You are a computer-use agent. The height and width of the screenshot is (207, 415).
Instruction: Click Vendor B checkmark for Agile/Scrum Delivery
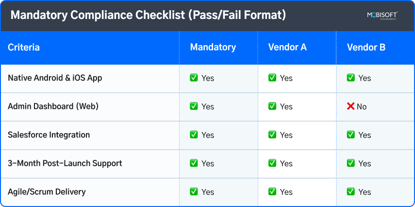351,192
